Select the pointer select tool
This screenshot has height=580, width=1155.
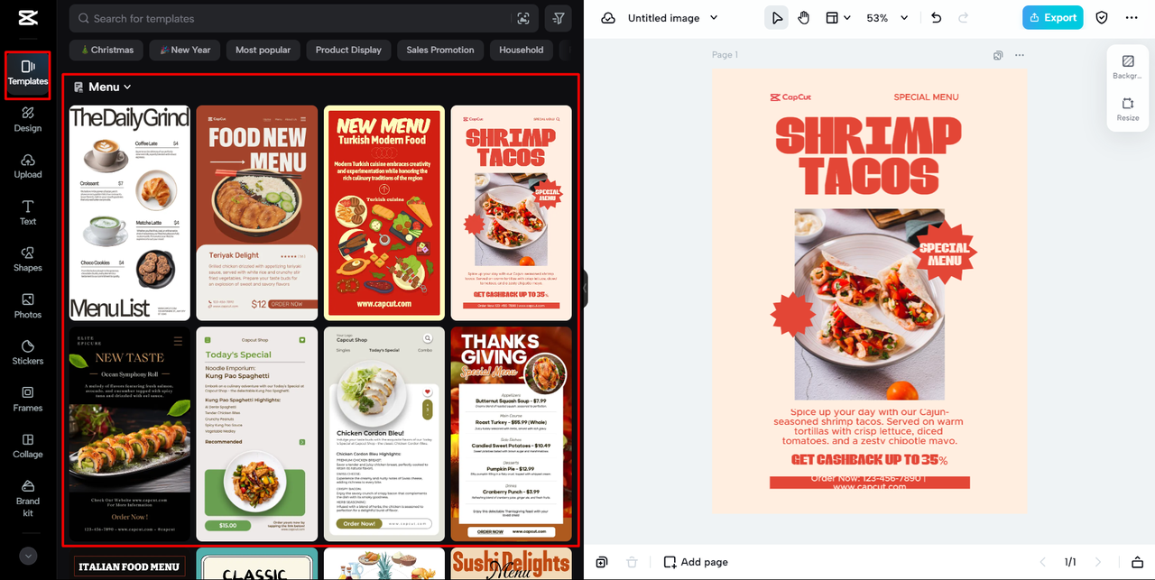(776, 18)
